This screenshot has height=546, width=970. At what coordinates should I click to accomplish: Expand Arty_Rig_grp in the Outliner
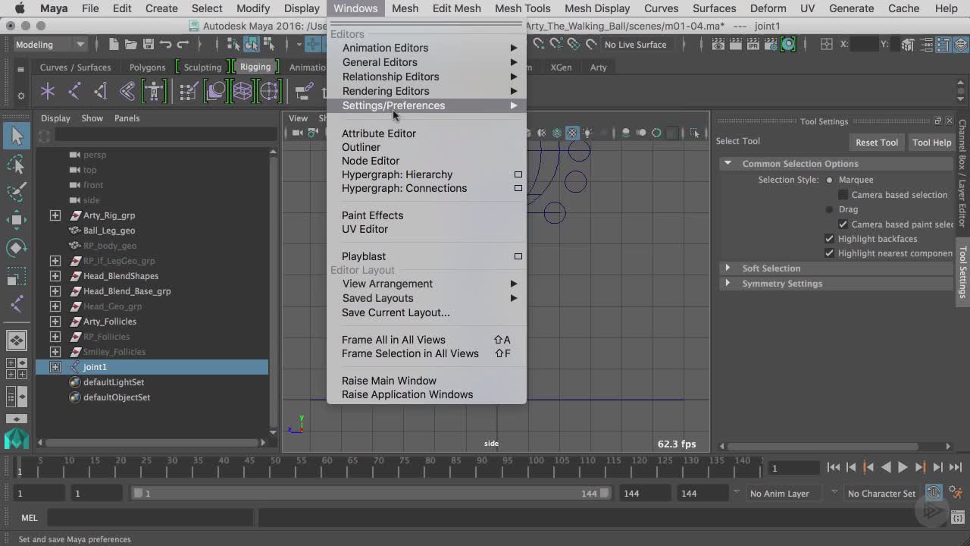tap(55, 215)
